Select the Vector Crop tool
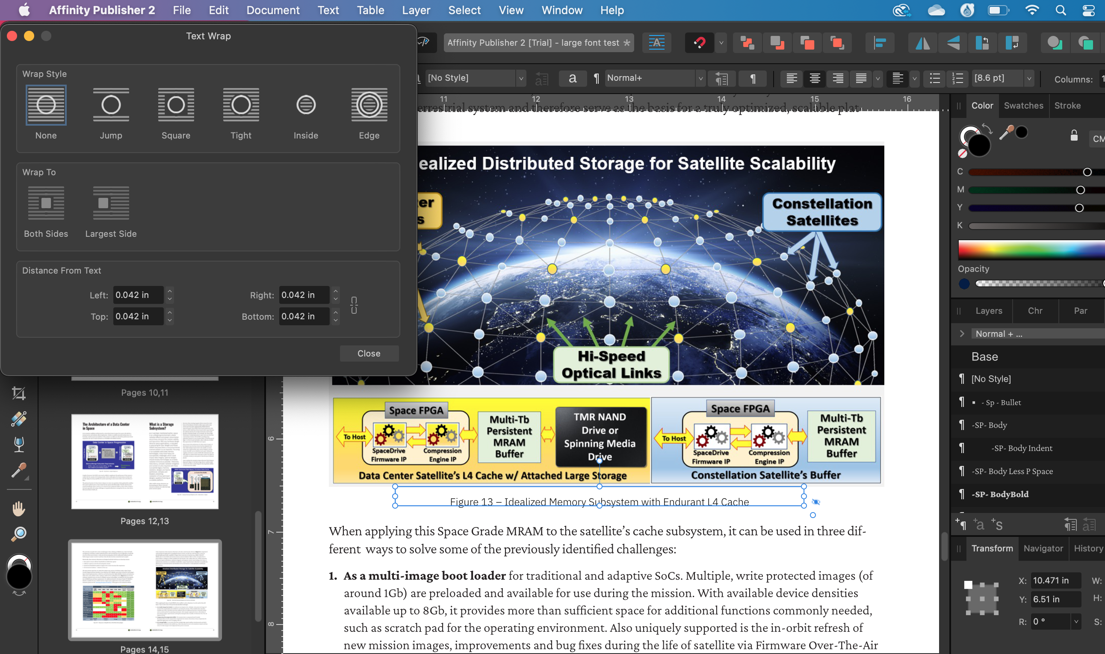 [18, 393]
